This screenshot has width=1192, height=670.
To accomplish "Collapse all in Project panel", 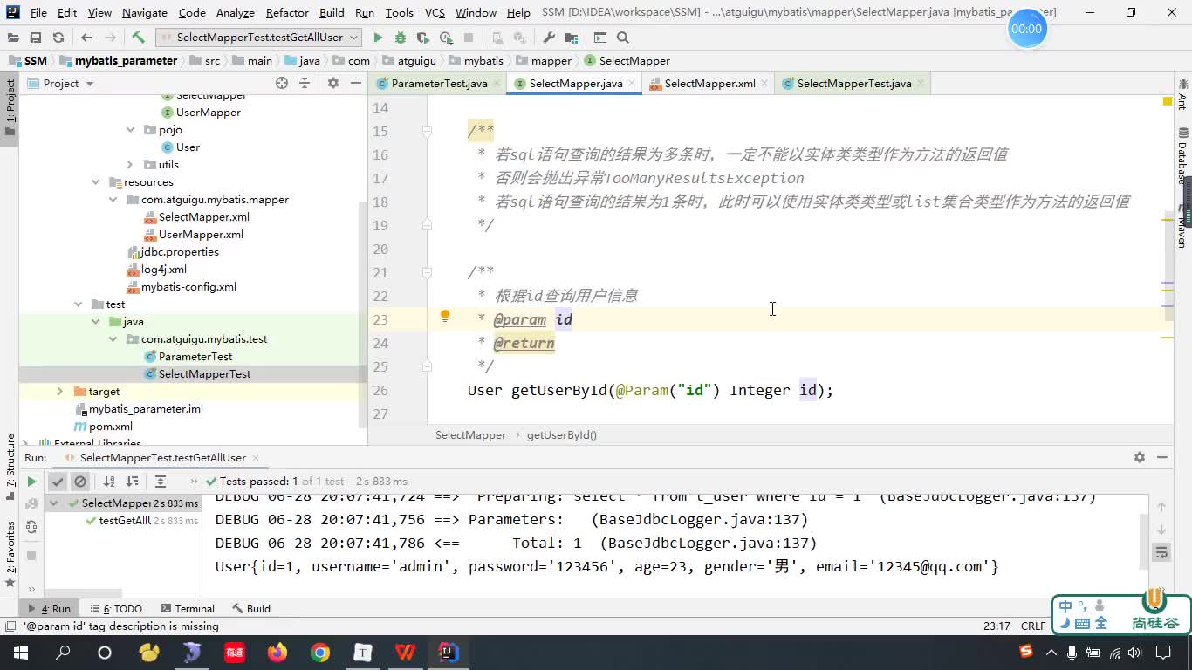I will [305, 83].
